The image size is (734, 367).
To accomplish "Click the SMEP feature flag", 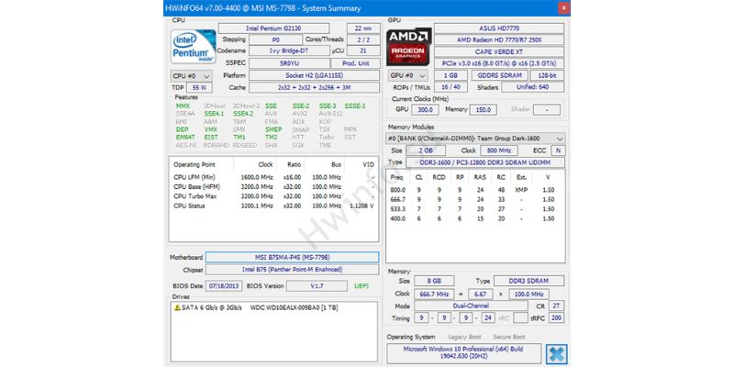I will pos(273,129).
